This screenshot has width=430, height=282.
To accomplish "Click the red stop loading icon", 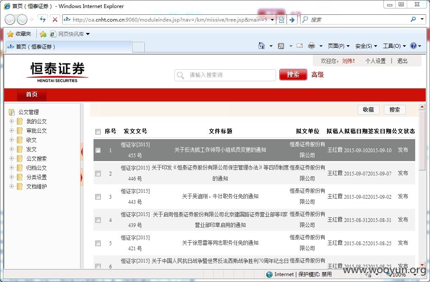I will [x=55, y=19].
